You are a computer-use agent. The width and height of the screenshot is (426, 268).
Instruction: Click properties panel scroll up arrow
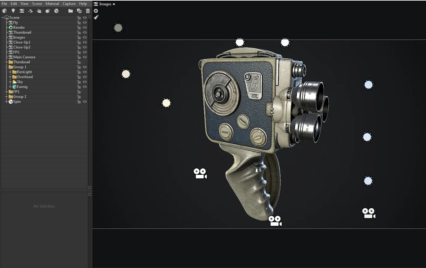pyautogui.click(x=90, y=195)
